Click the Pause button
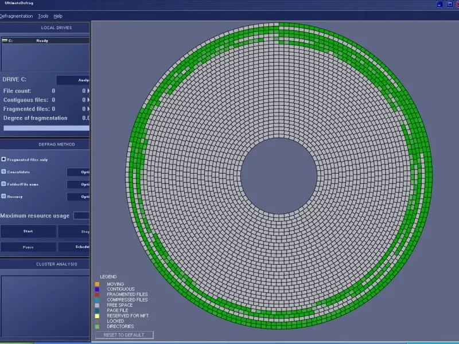Image resolution: width=459 pixels, height=344 pixels. click(x=28, y=247)
